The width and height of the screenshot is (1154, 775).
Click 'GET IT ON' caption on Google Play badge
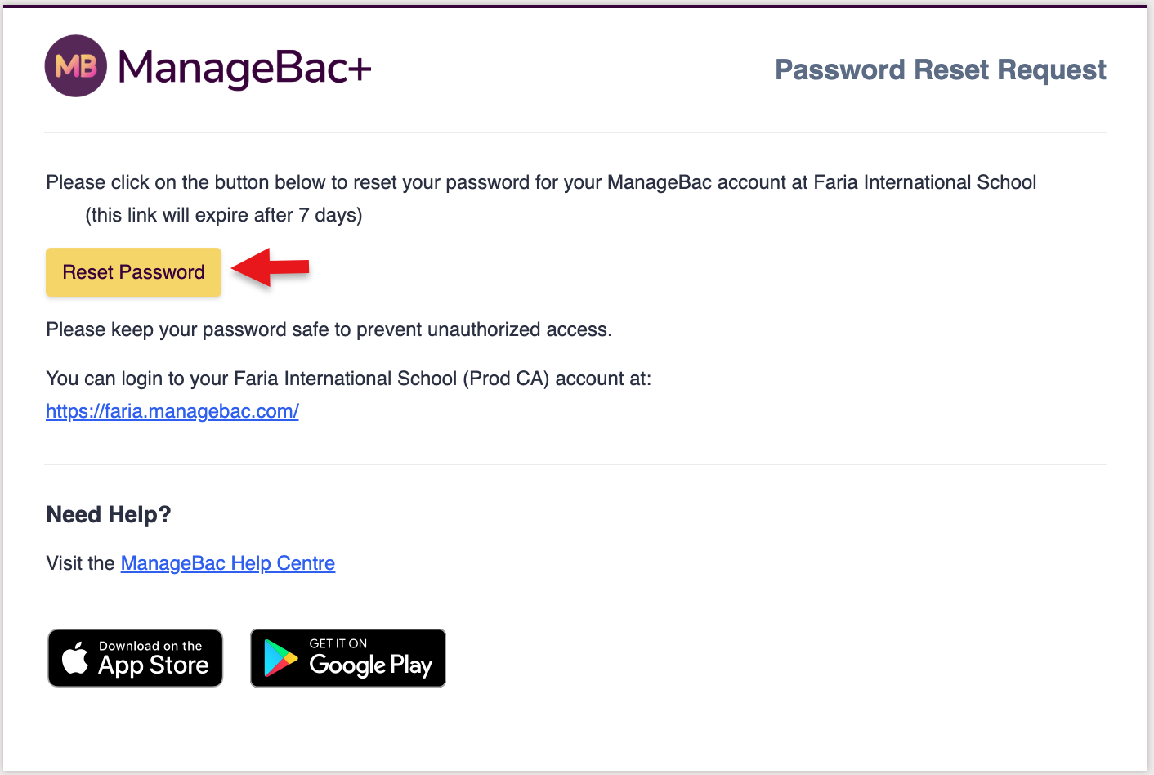[338, 643]
